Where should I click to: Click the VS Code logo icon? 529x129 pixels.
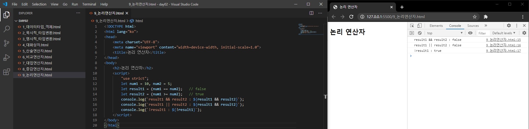(5, 4)
